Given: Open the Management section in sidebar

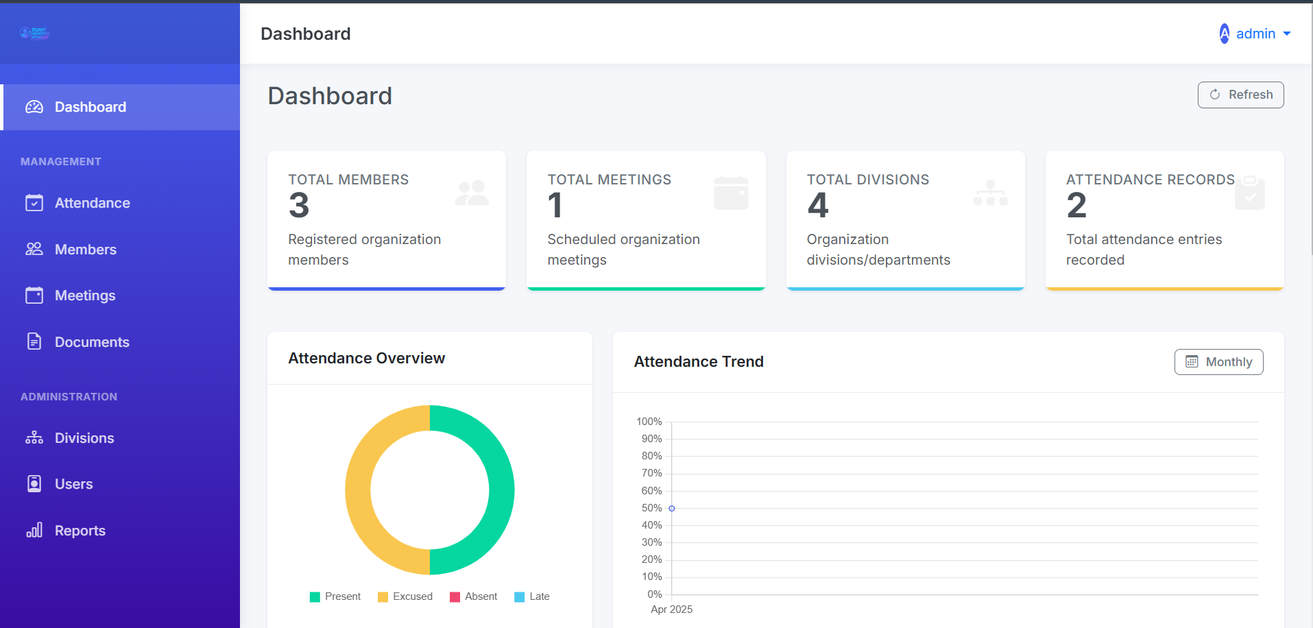Looking at the screenshot, I should 60,161.
